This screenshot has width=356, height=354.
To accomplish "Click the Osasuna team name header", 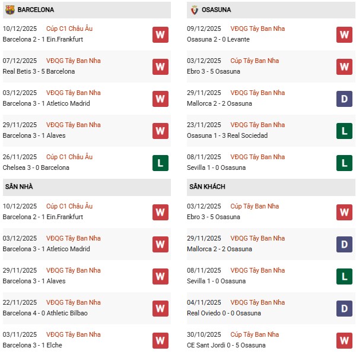I will pos(217,10).
